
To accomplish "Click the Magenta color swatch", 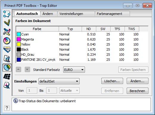I will coord(19,39).
